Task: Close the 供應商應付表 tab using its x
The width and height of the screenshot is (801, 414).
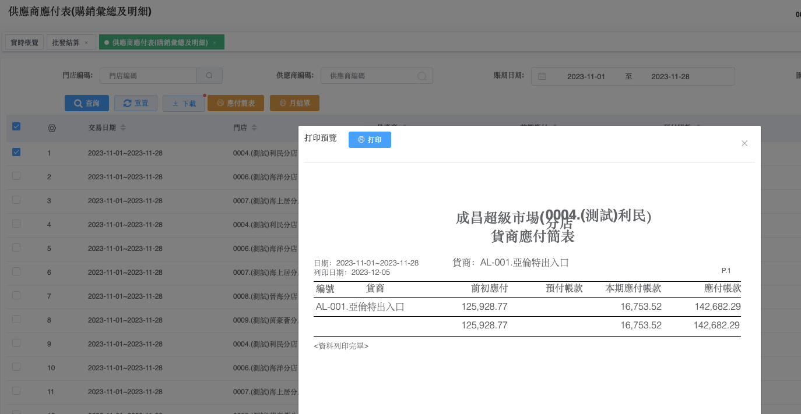Action: coord(215,43)
